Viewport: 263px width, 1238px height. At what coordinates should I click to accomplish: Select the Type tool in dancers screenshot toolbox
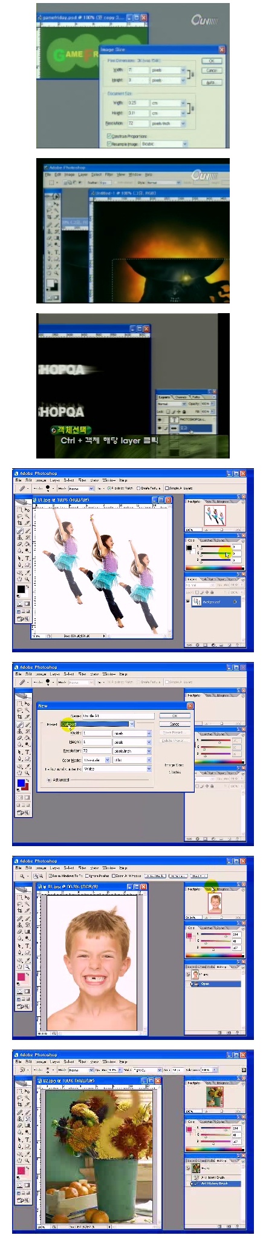[x=27, y=558]
